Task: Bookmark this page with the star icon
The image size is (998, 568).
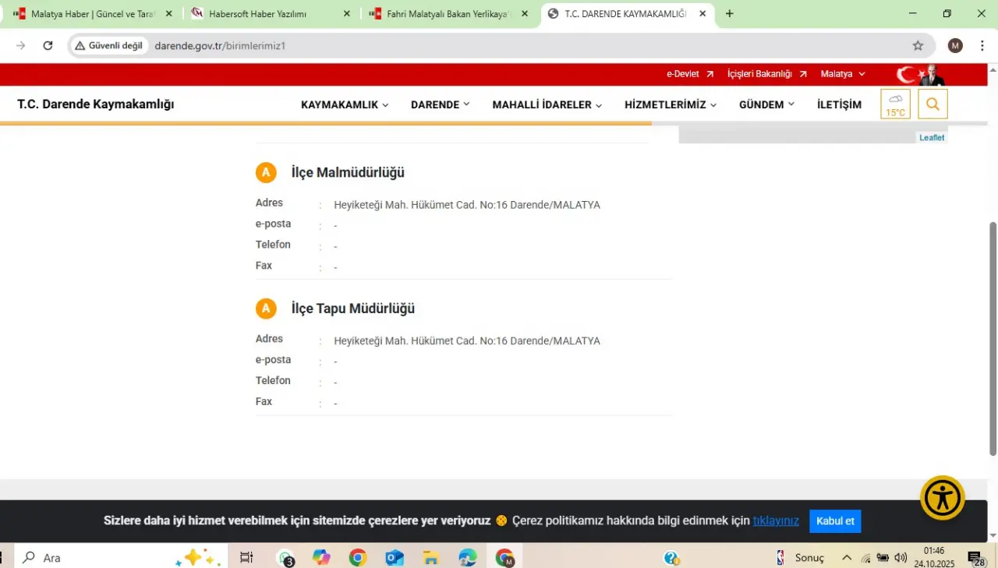Action: (x=918, y=46)
